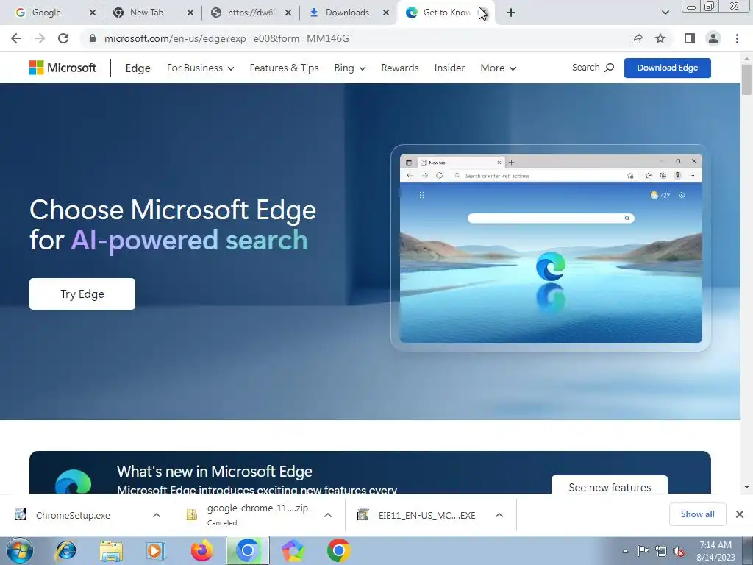Click the Action Center flag icon
Viewport: 753px width, 565px height.
643,550
